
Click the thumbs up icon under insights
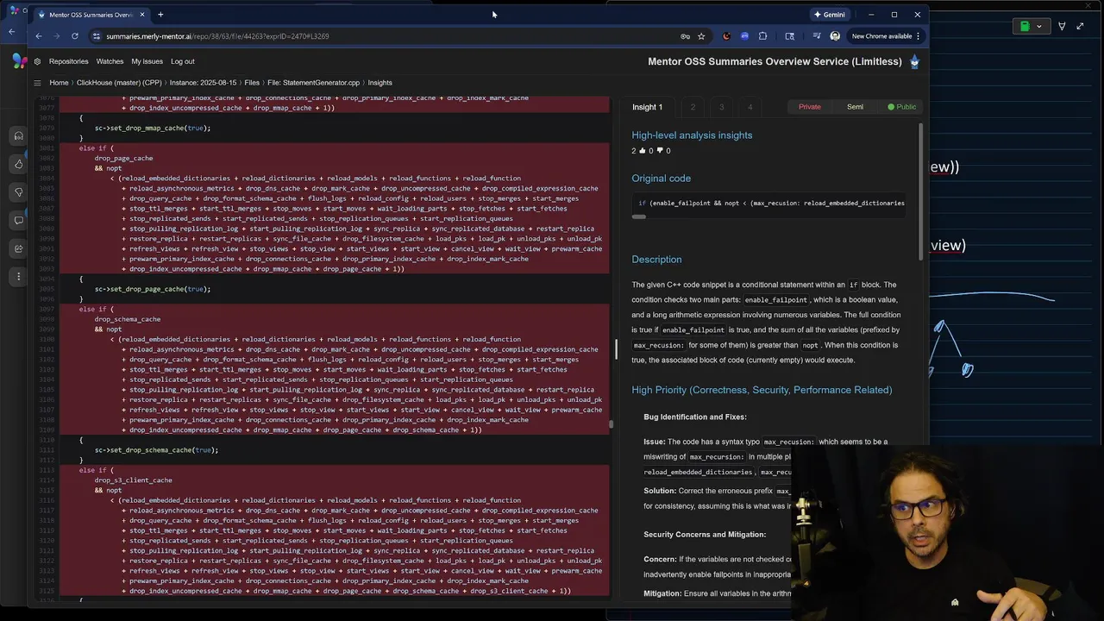click(x=641, y=151)
